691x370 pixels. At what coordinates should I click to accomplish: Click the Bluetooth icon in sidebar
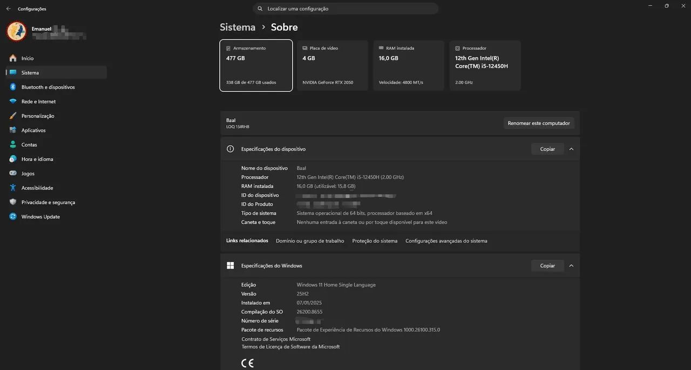[12, 87]
